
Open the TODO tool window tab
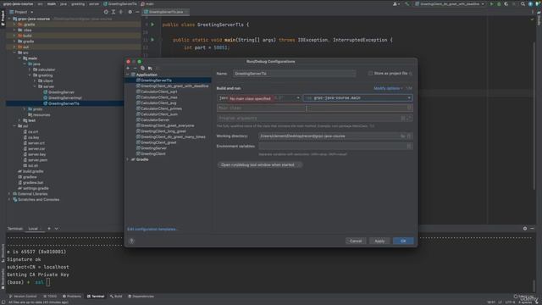pyautogui.click(x=50, y=297)
